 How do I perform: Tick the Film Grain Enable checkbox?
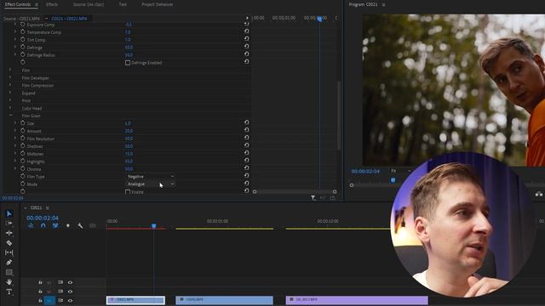tap(128, 192)
